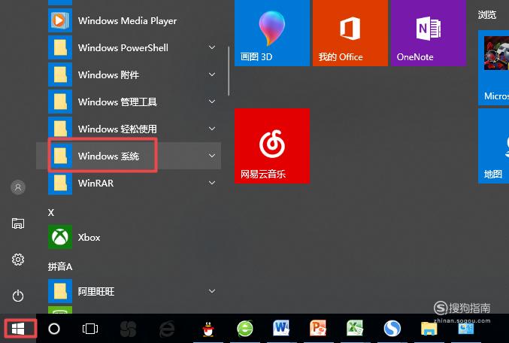Click the 浏览 tile group heading
509x343 pixels.
coord(487,14)
